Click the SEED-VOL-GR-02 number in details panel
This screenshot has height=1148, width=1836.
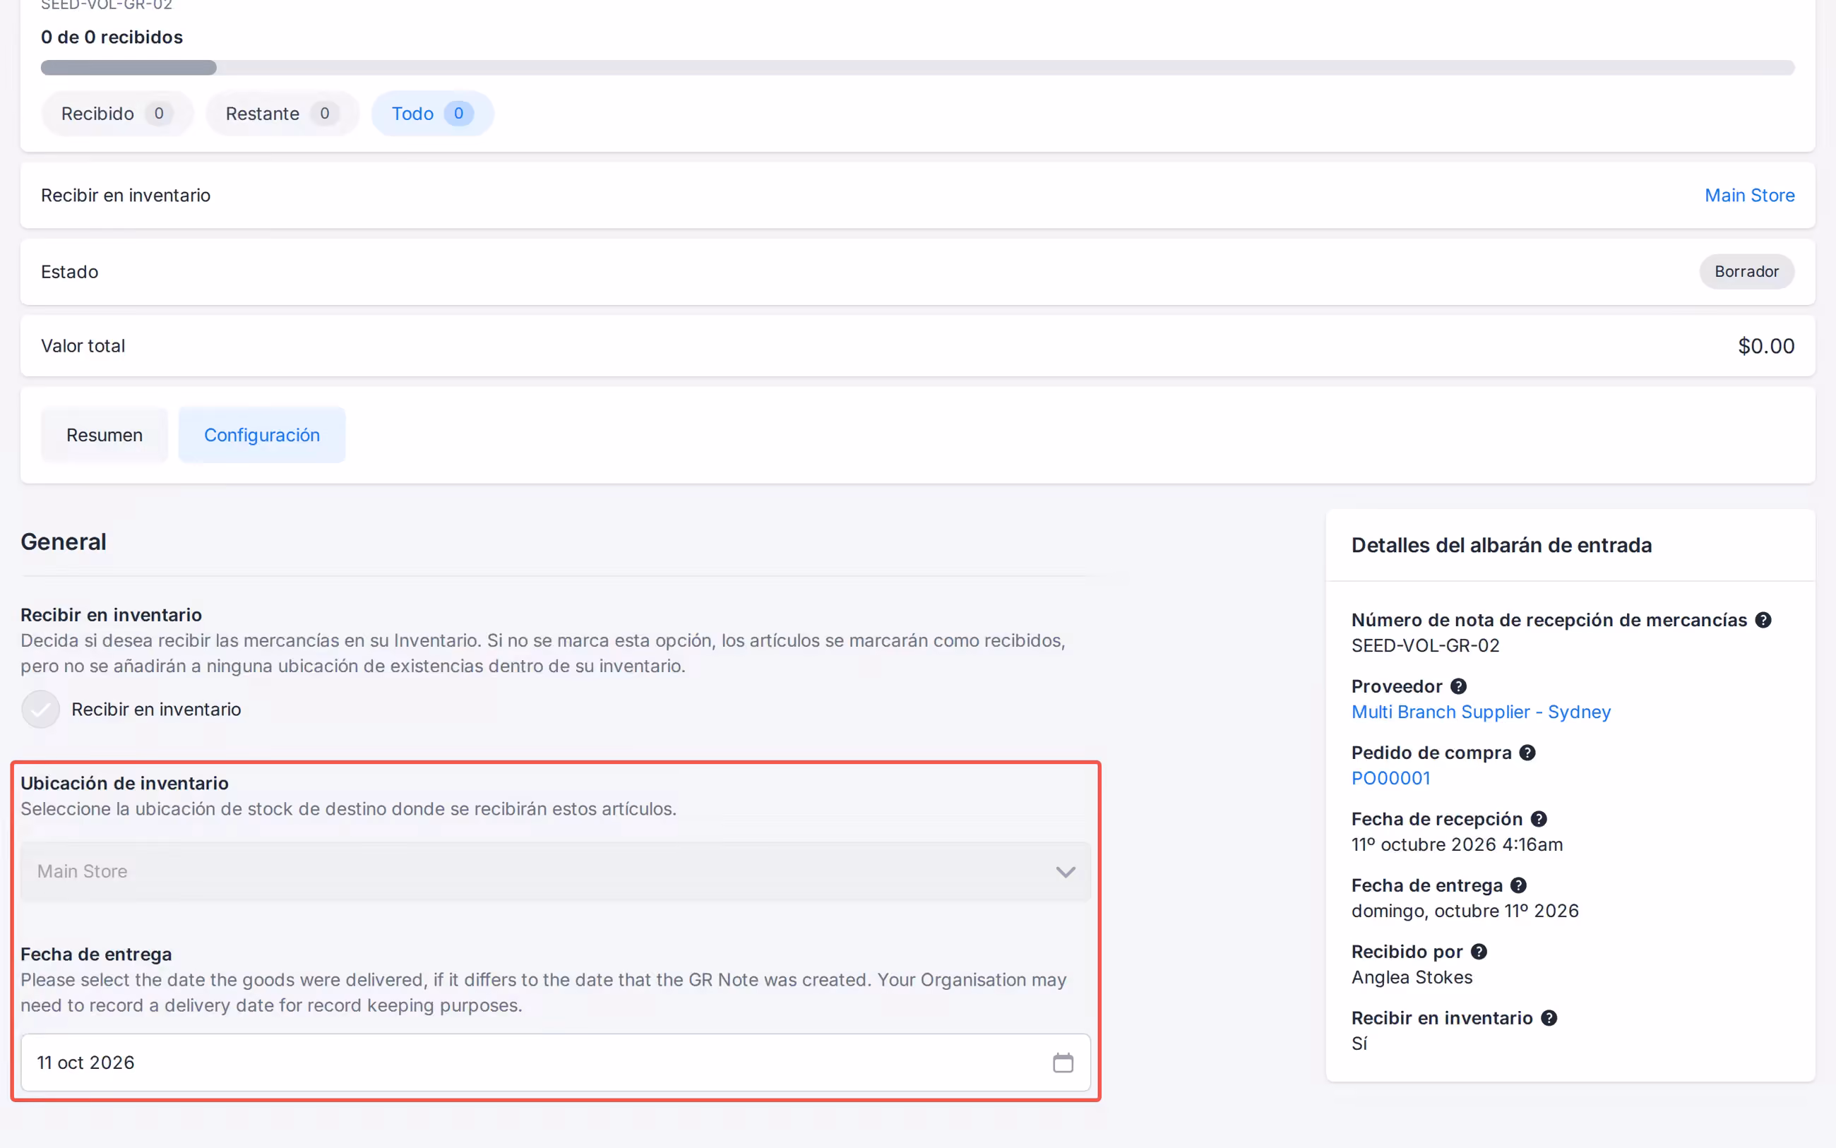(1425, 645)
